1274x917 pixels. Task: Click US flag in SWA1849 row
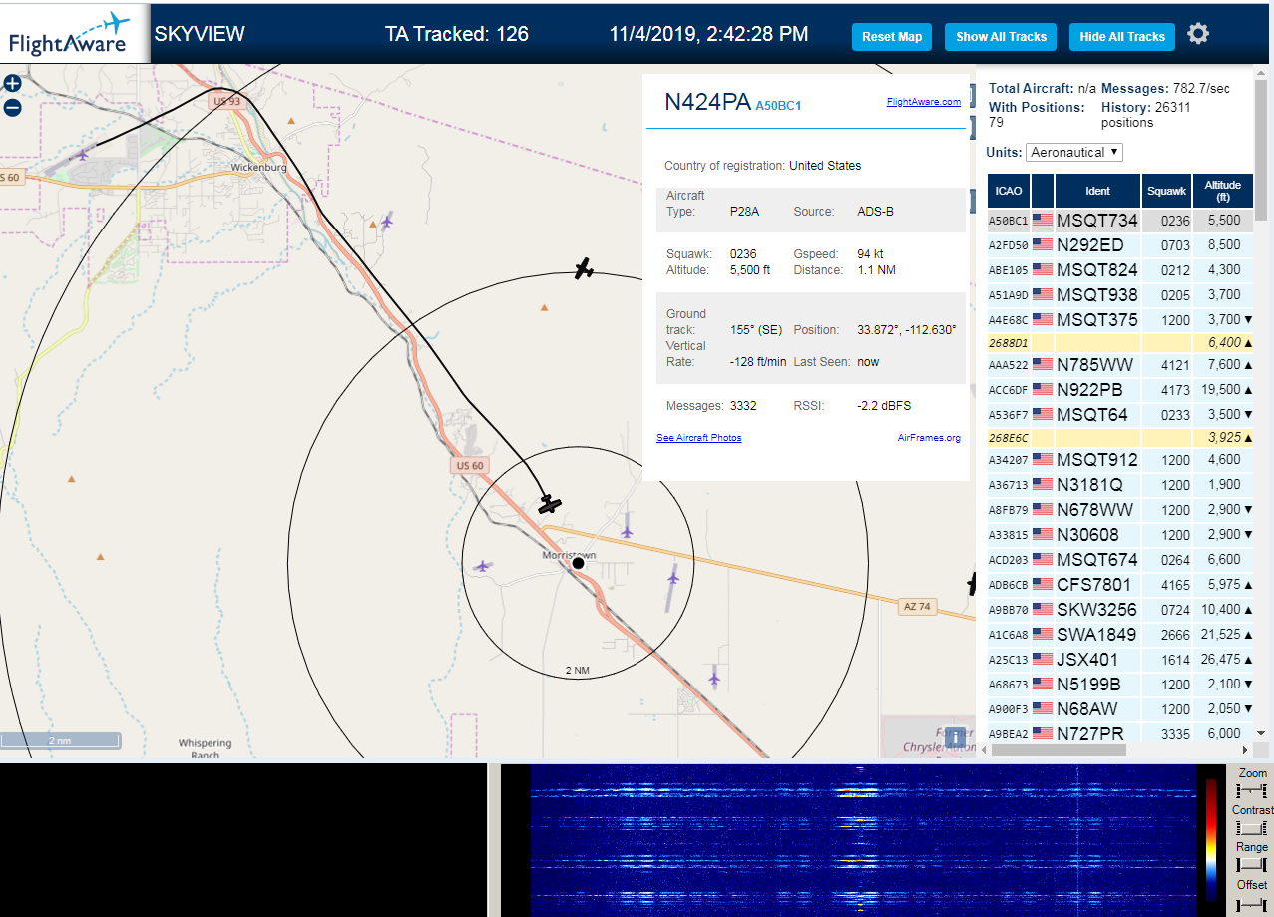pos(1043,634)
